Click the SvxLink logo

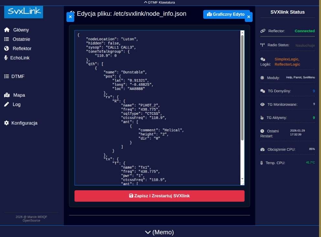pos(23,12)
